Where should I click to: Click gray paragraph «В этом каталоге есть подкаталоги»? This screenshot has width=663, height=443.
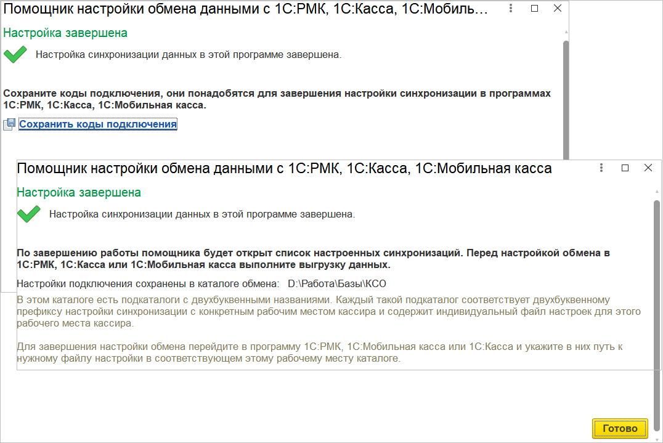(328, 312)
